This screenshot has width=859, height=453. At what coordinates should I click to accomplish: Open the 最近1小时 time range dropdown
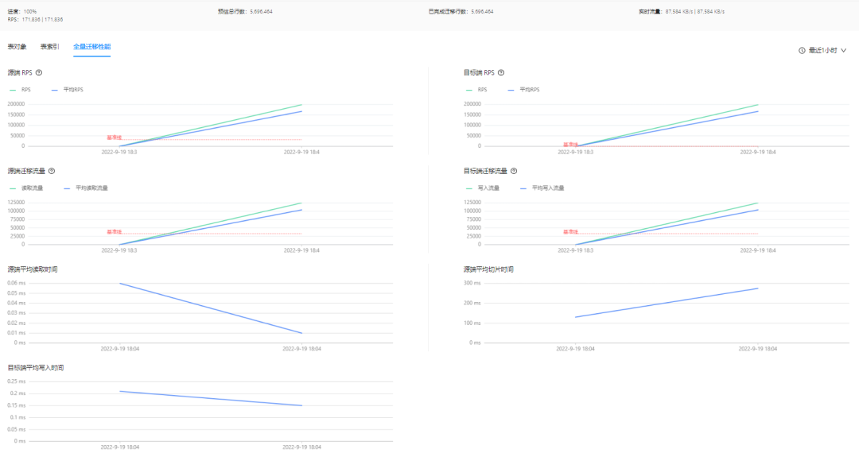(x=823, y=50)
